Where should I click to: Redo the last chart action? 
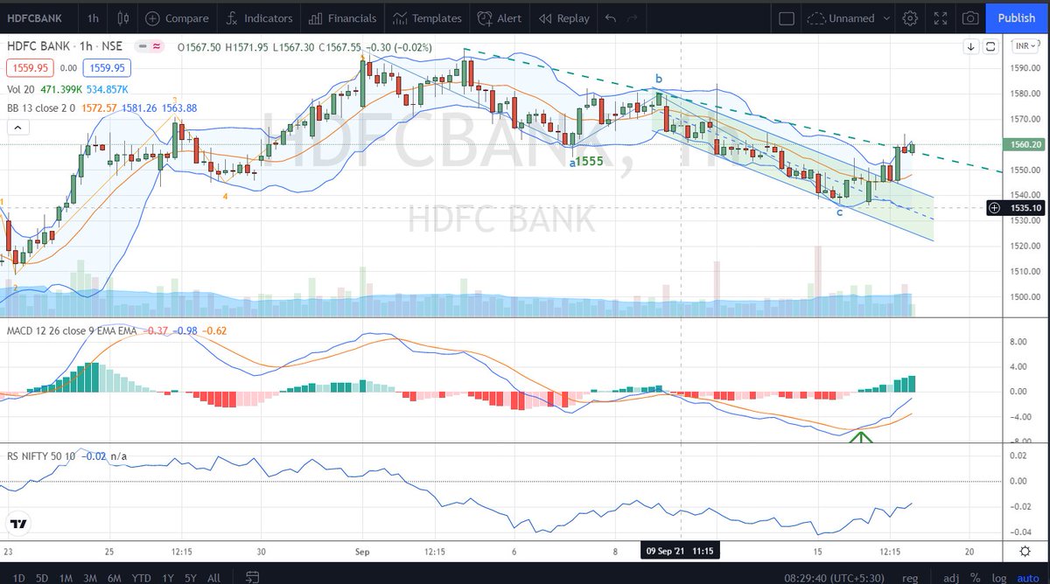(633, 17)
